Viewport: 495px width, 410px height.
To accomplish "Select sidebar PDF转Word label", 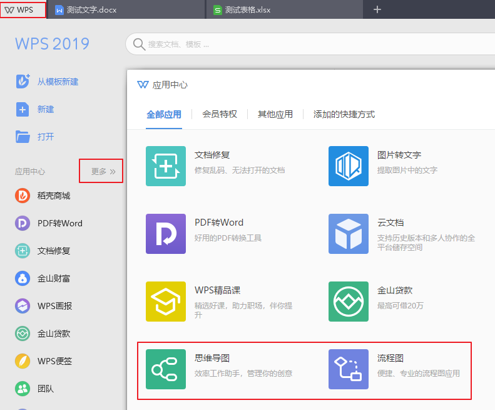I will pos(59,223).
